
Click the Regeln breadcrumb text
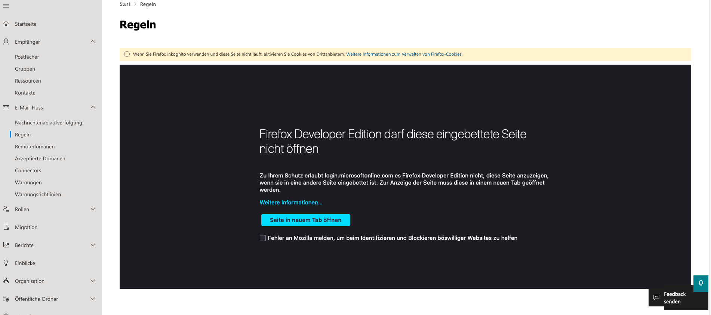pyautogui.click(x=148, y=4)
